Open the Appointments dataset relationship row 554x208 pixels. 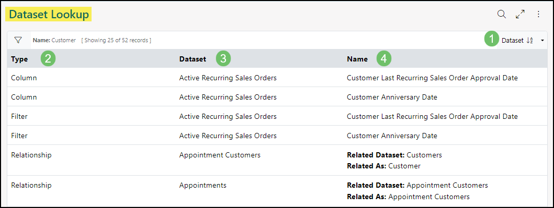(277, 191)
